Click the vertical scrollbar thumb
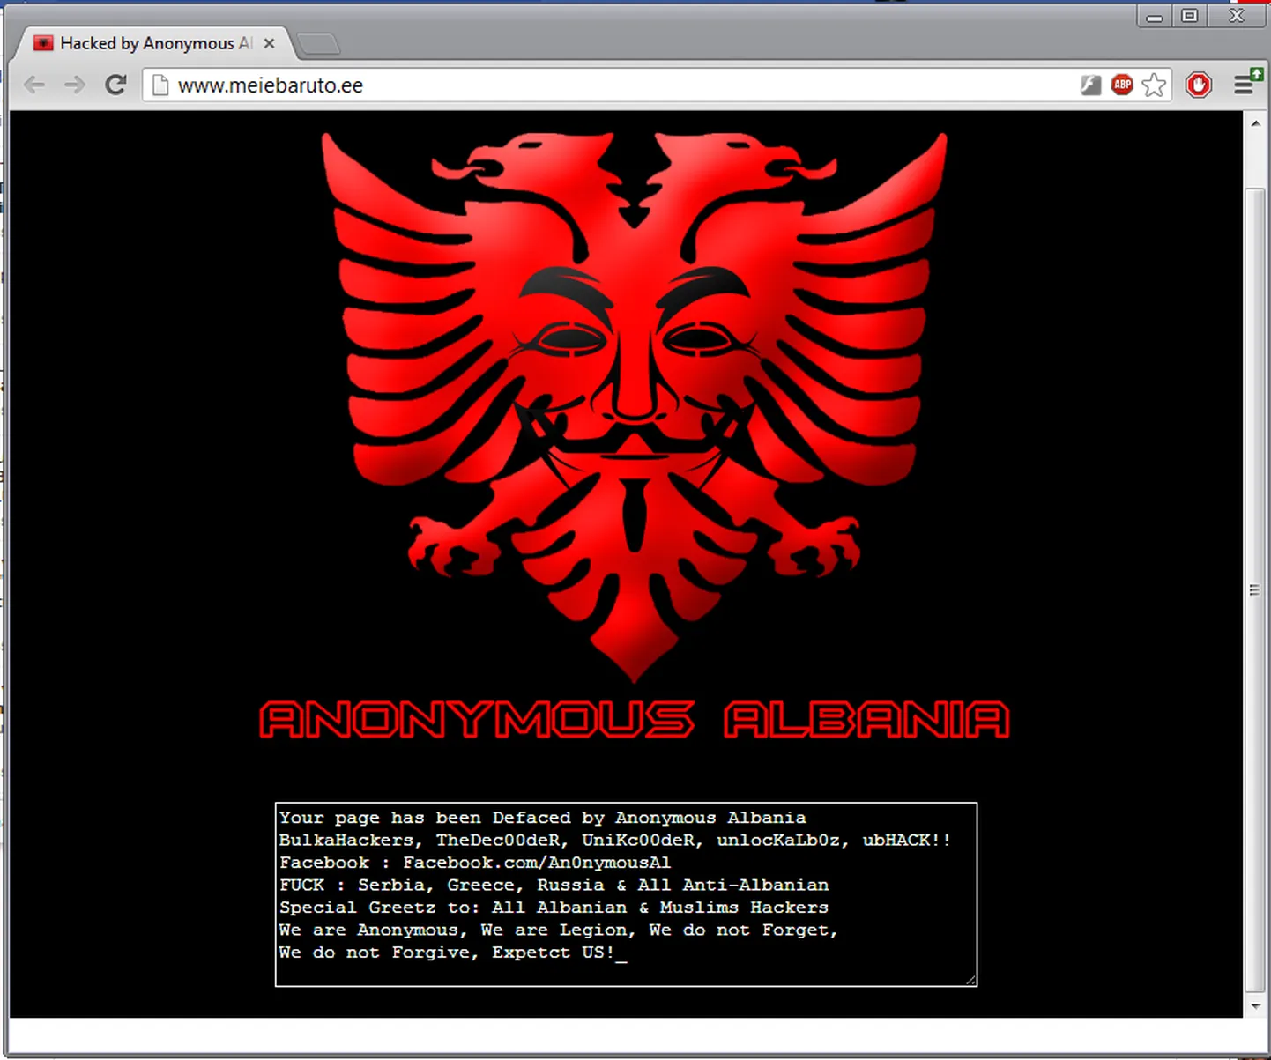 (x=1255, y=589)
